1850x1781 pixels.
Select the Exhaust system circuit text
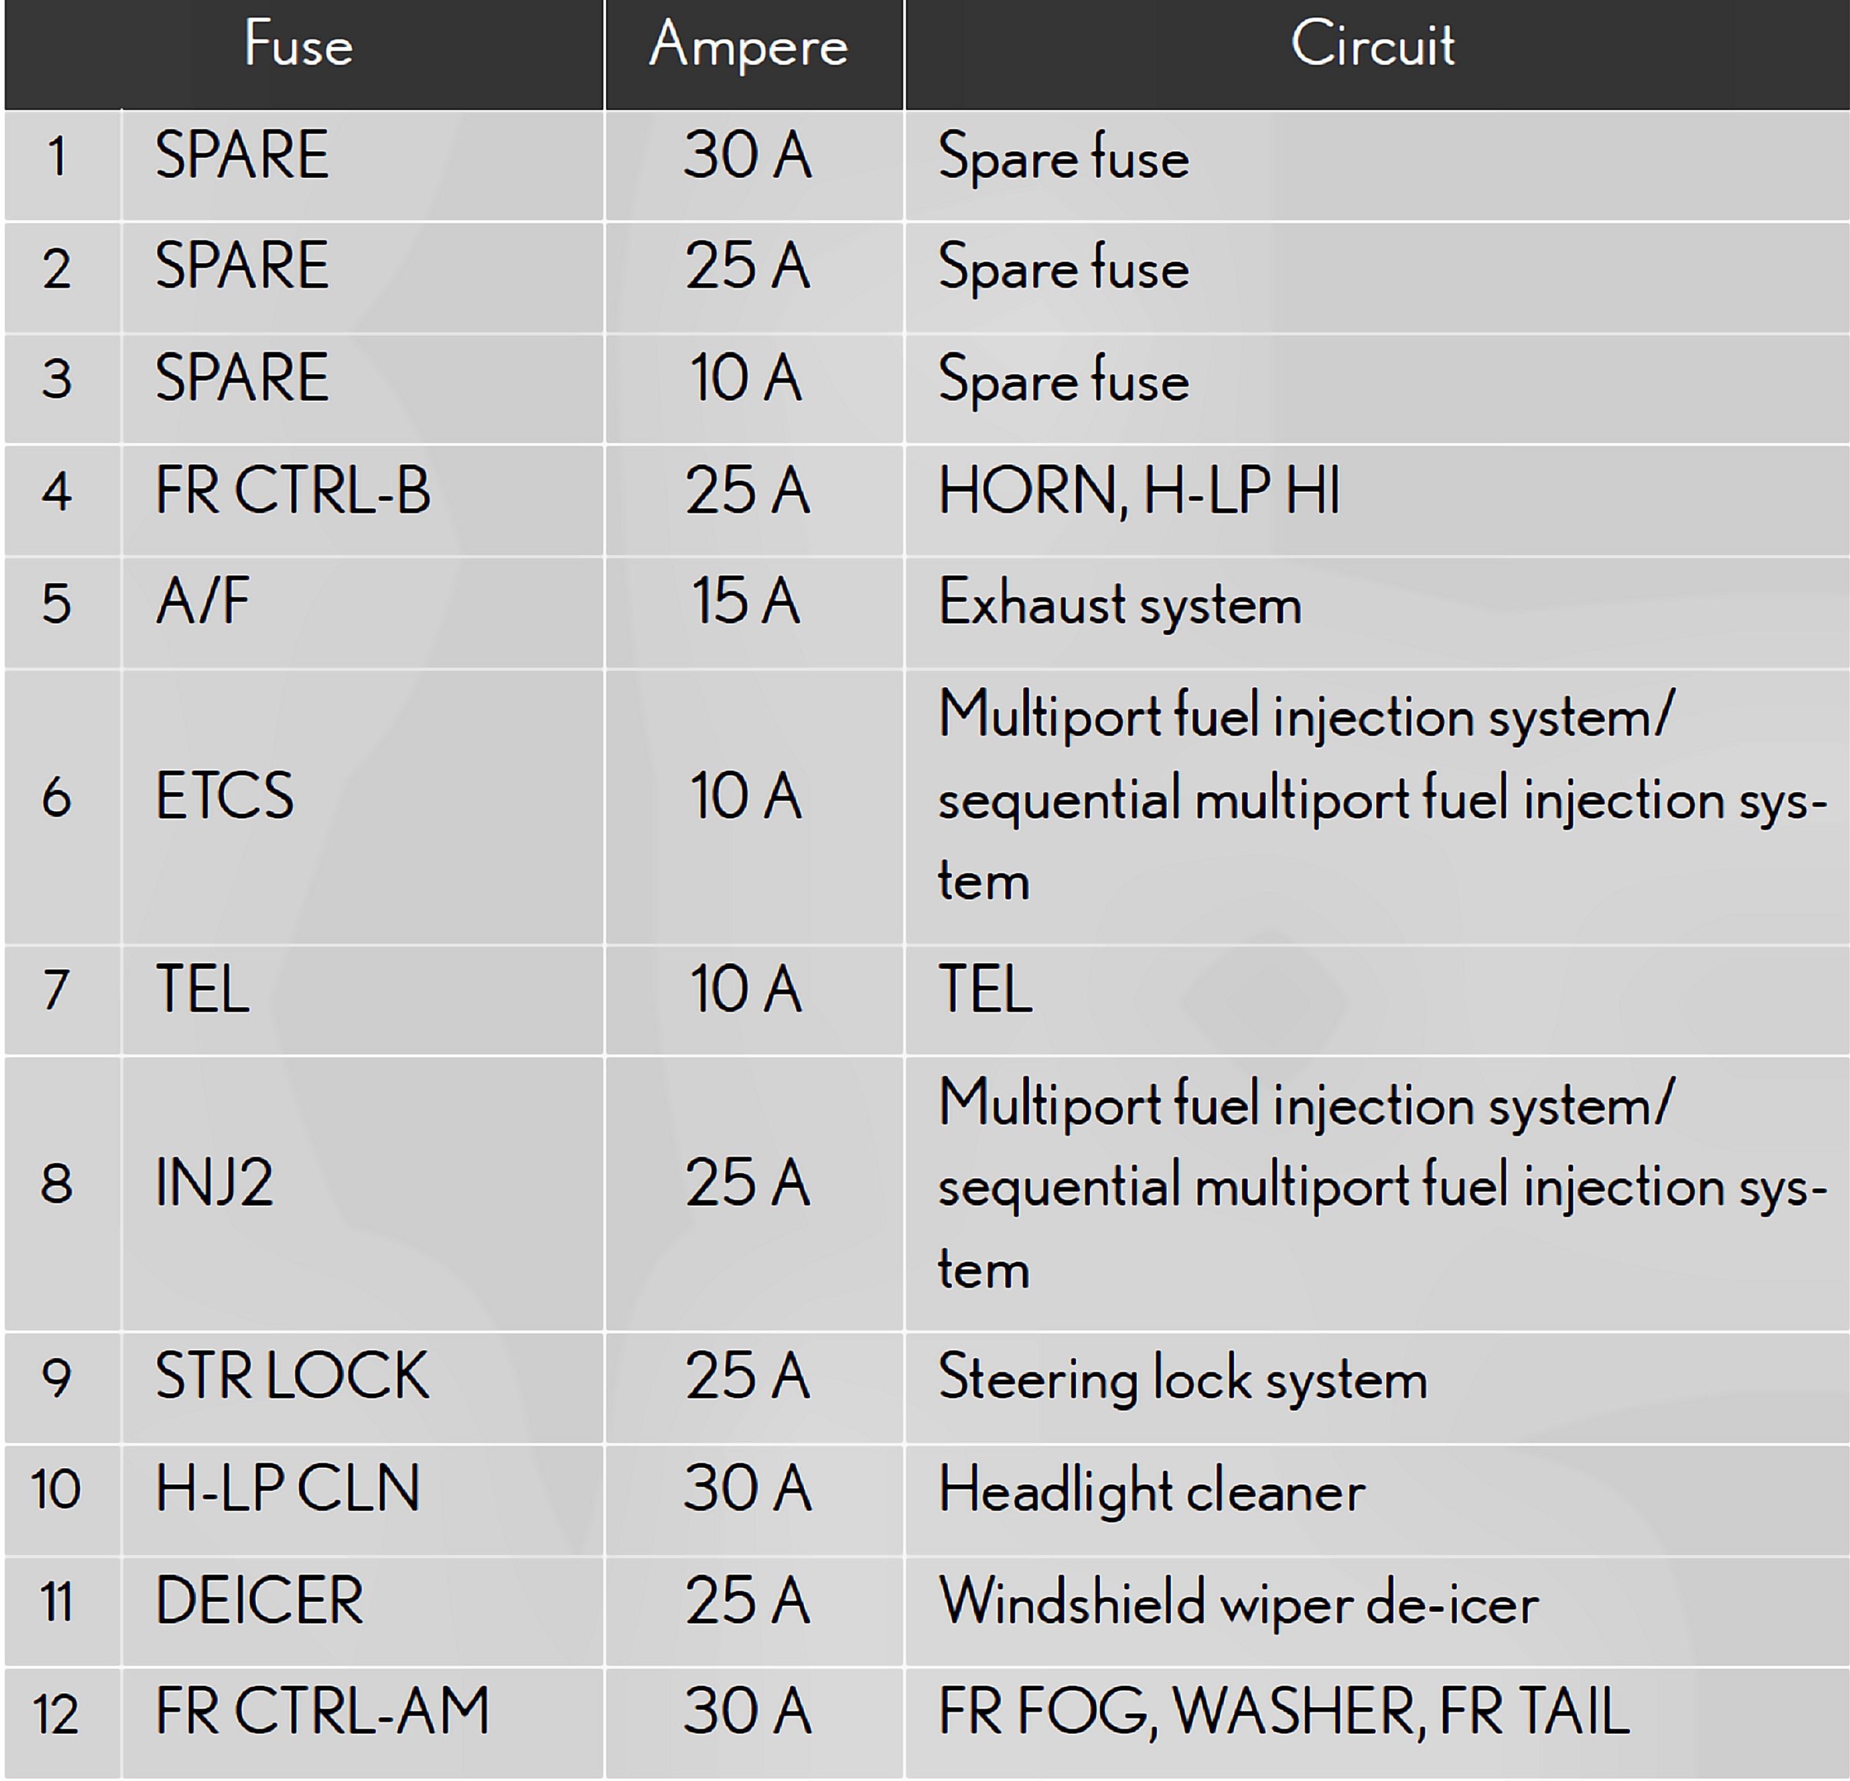[x=1119, y=603]
